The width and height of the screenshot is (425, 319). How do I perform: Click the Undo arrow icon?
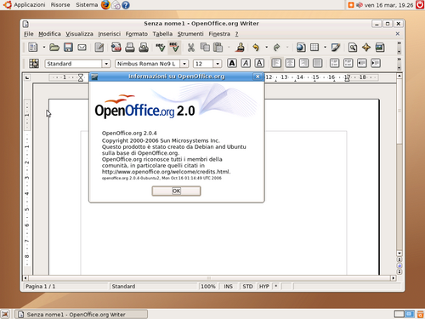tap(256, 48)
